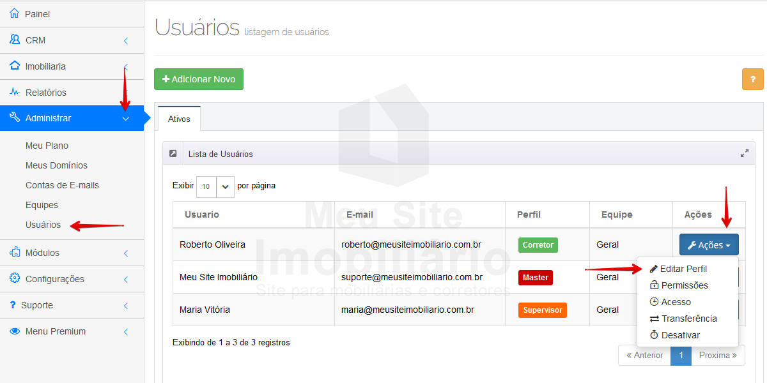Choose Desativar to deactivate the user
Screen dimensions: 767x383
click(x=680, y=335)
